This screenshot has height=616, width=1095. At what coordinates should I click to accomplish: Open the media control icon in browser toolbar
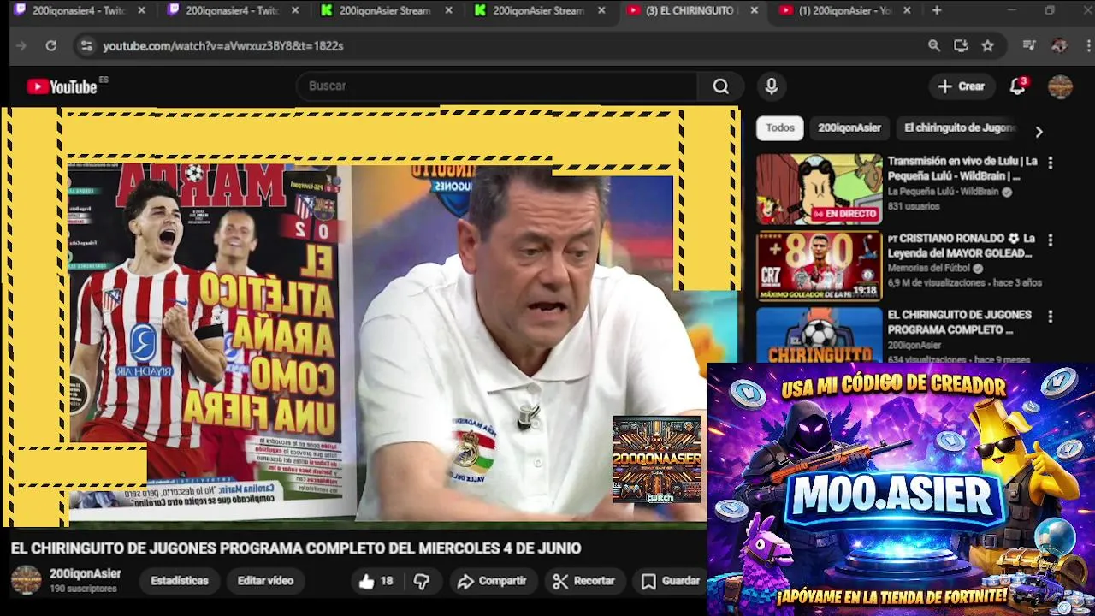pos(1029,45)
